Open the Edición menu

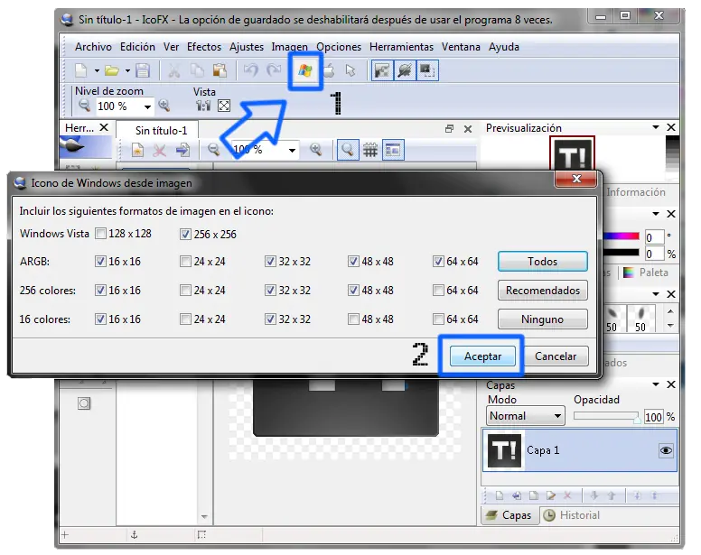pyautogui.click(x=137, y=47)
